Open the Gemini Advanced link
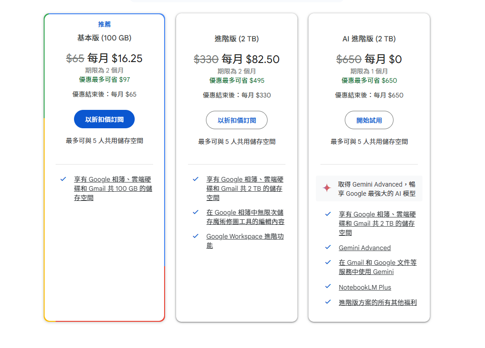 point(365,248)
